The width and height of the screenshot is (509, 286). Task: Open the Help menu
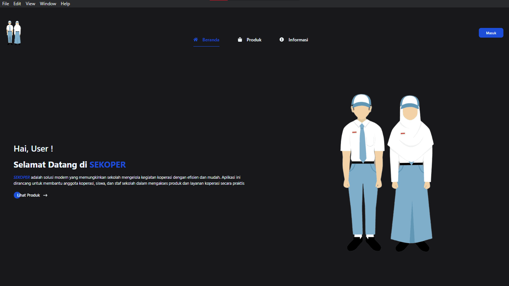coord(66,4)
